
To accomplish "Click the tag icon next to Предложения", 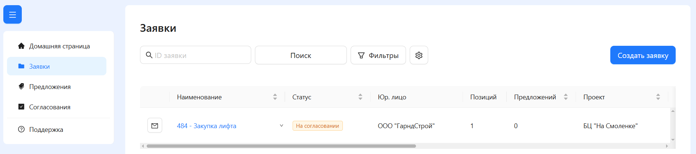I will pos(21,86).
